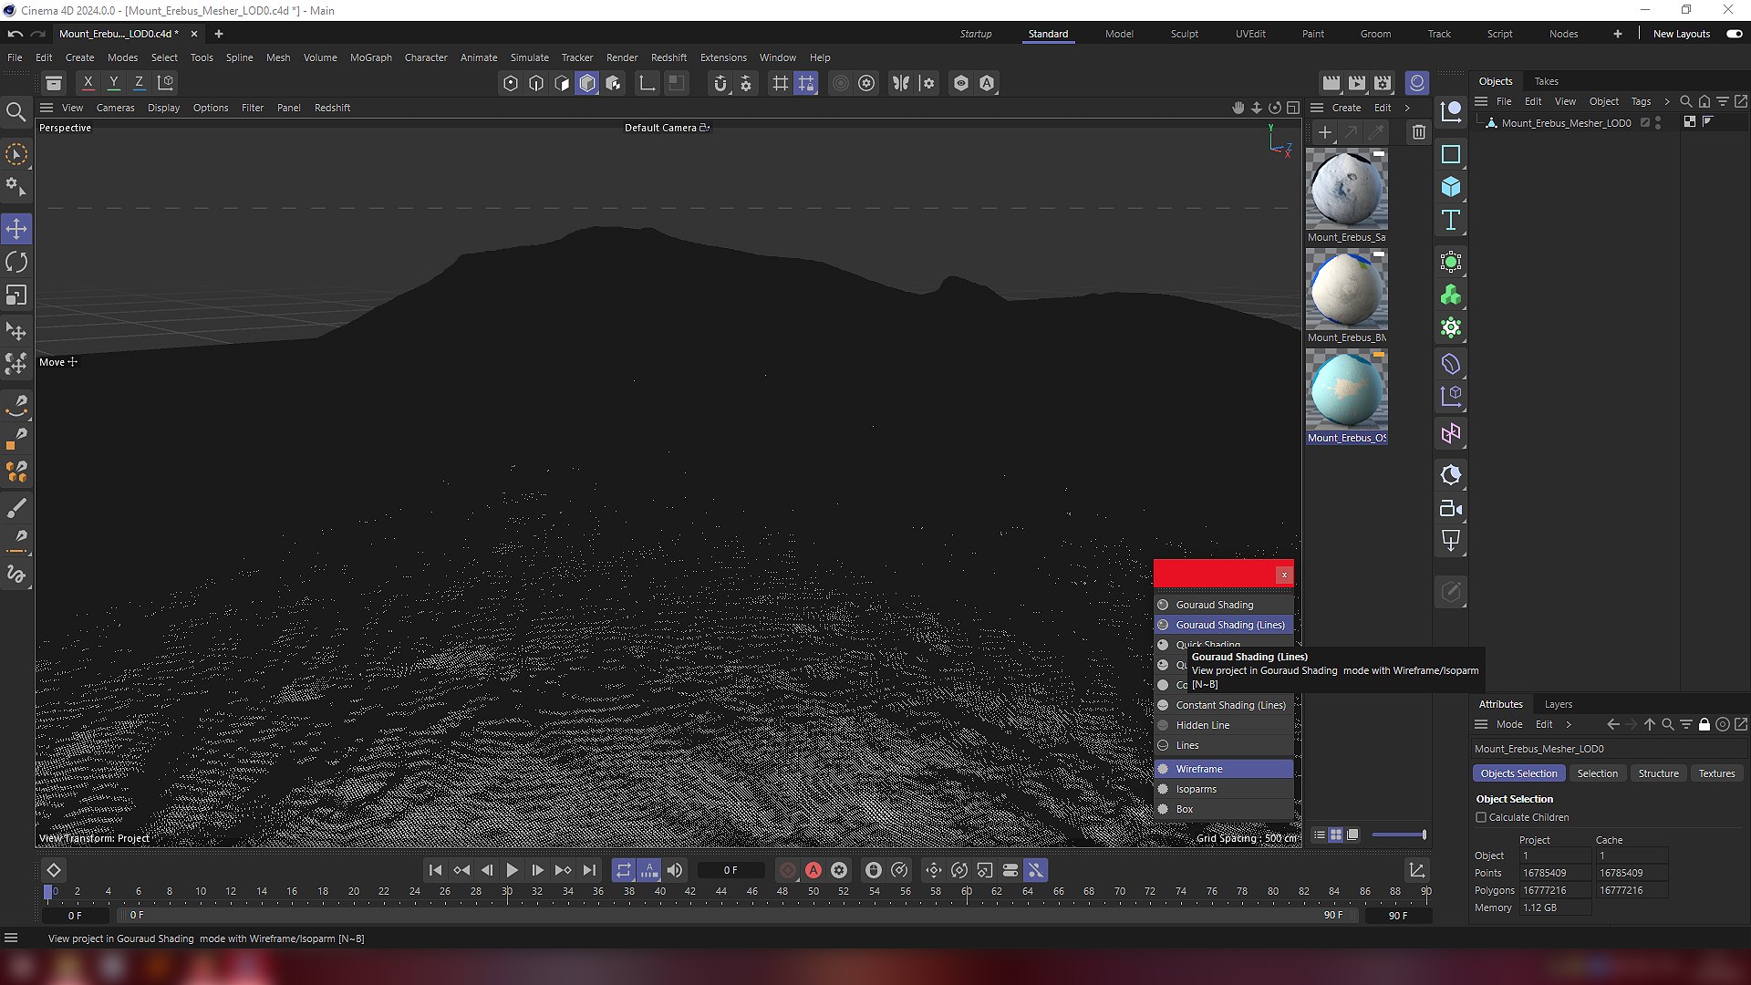Open viewport hamburger menu

[x=47, y=108]
